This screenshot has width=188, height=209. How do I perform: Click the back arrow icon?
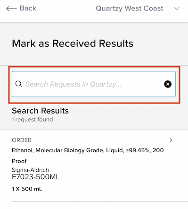11,9
